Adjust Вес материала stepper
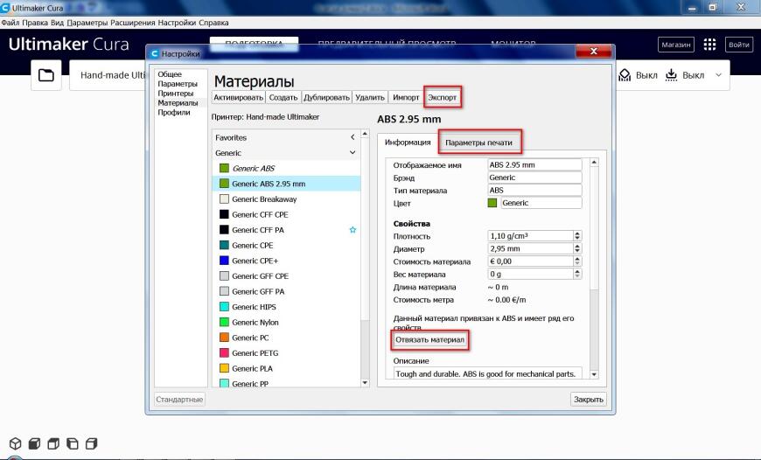This screenshot has height=460, width=761. click(x=577, y=274)
